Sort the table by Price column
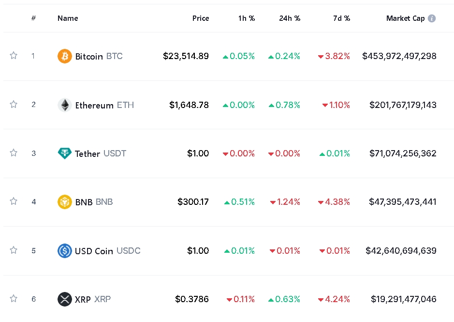 [x=201, y=18]
